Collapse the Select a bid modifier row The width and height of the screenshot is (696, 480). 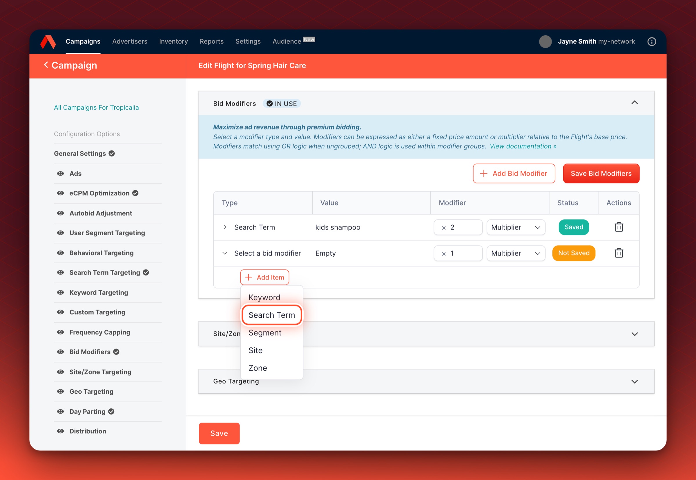point(225,253)
